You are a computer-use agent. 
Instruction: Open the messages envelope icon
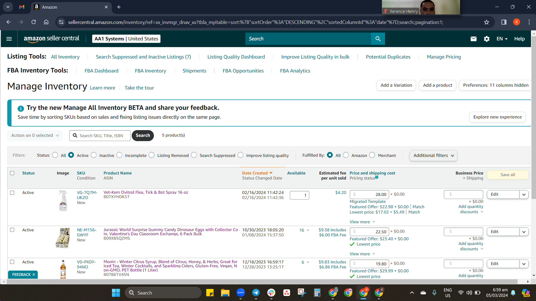point(473,39)
